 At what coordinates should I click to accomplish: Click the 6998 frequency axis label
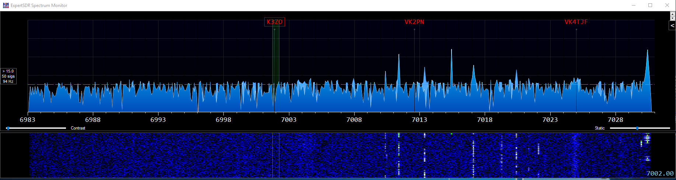click(x=223, y=120)
